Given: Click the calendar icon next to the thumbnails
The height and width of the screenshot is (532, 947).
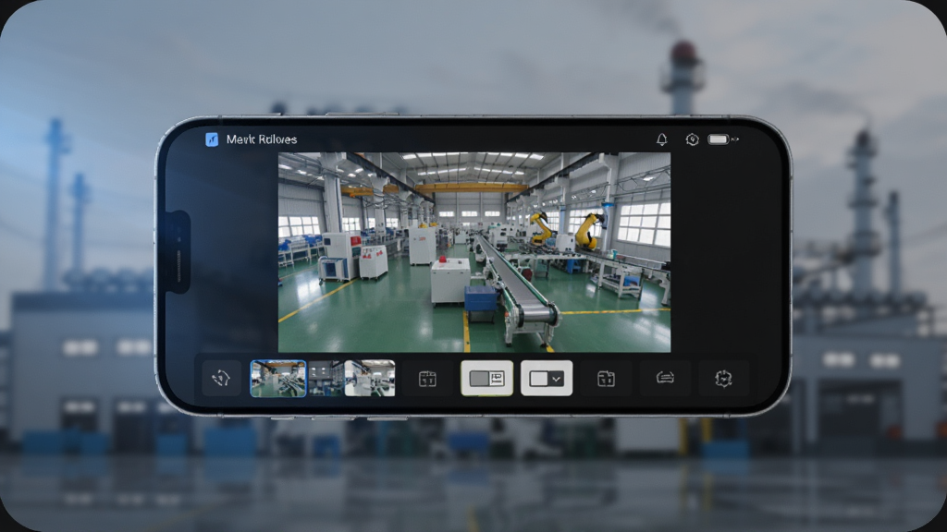Looking at the screenshot, I should tap(427, 378).
